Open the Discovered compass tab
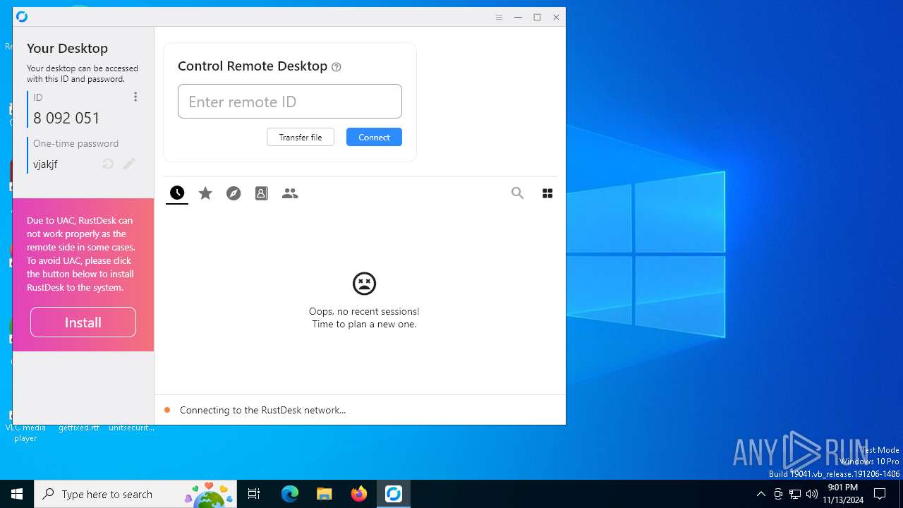This screenshot has width=903, height=508. (234, 193)
